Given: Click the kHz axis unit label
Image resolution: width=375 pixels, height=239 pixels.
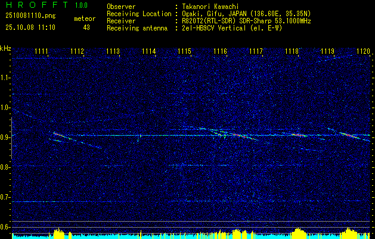Looking at the screenshot, I should point(5,48).
